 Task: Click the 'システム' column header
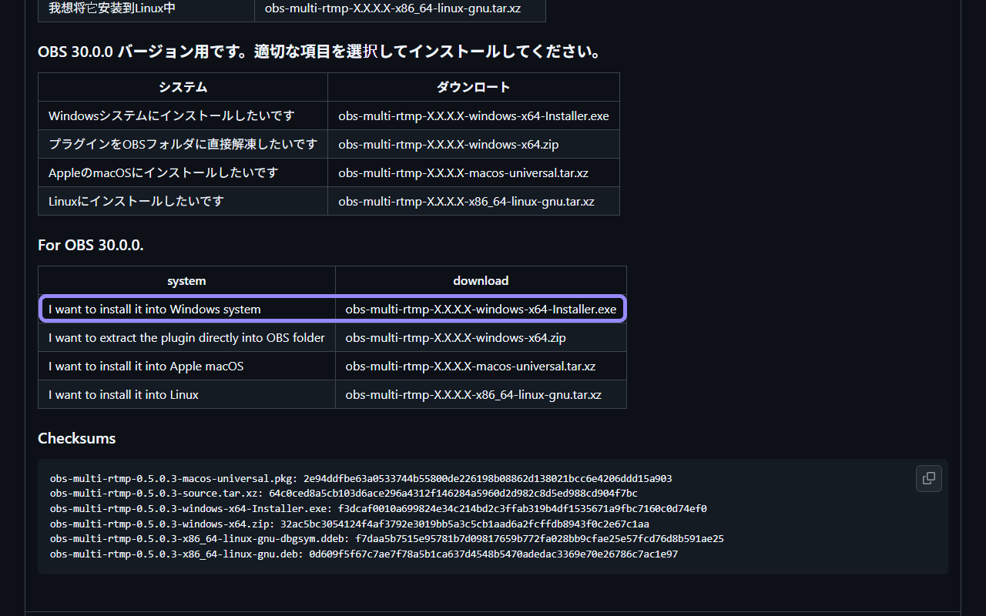(x=183, y=87)
